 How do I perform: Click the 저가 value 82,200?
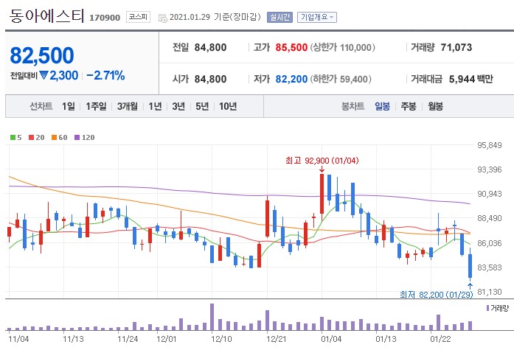coord(291,79)
